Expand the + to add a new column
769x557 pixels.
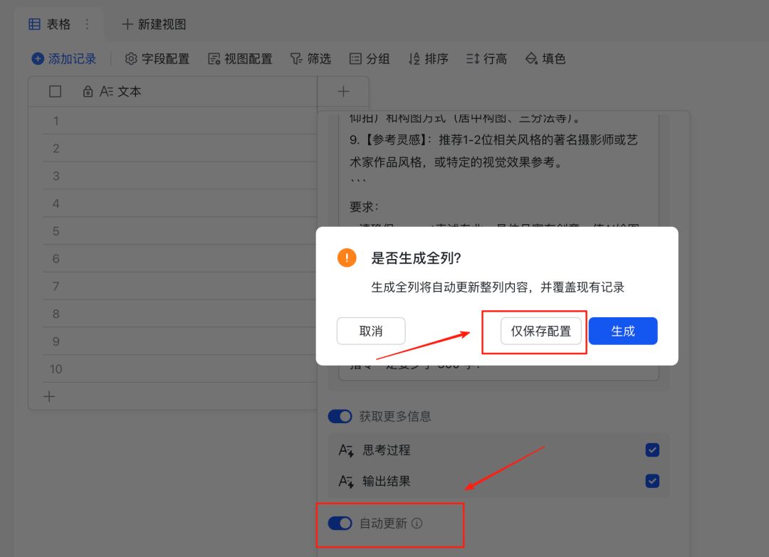coord(342,91)
